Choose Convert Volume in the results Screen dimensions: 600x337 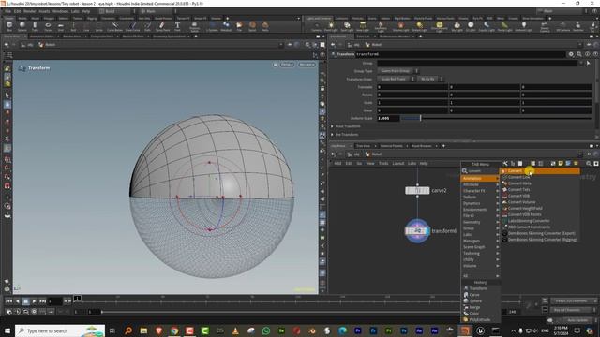click(540, 202)
